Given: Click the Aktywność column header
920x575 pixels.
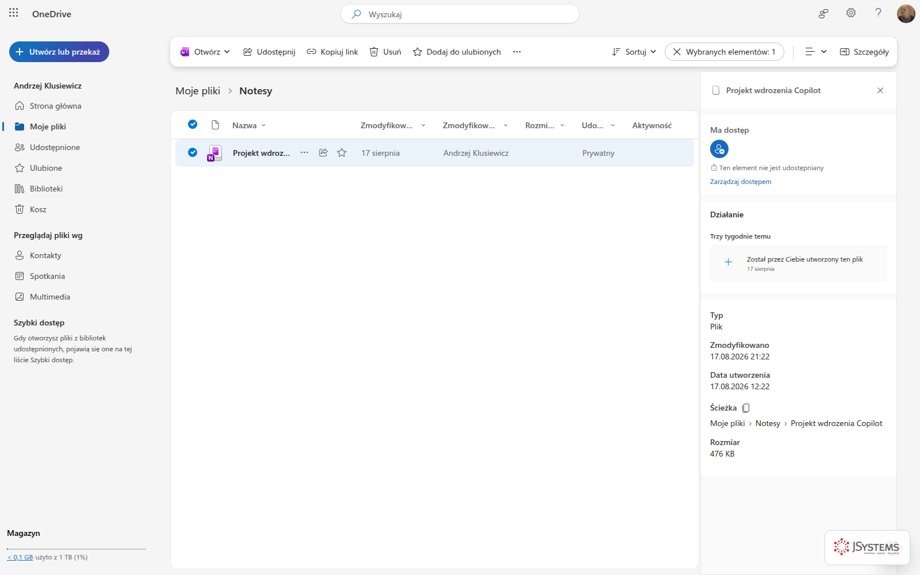Looking at the screenshot, I should tap(651, 125).
